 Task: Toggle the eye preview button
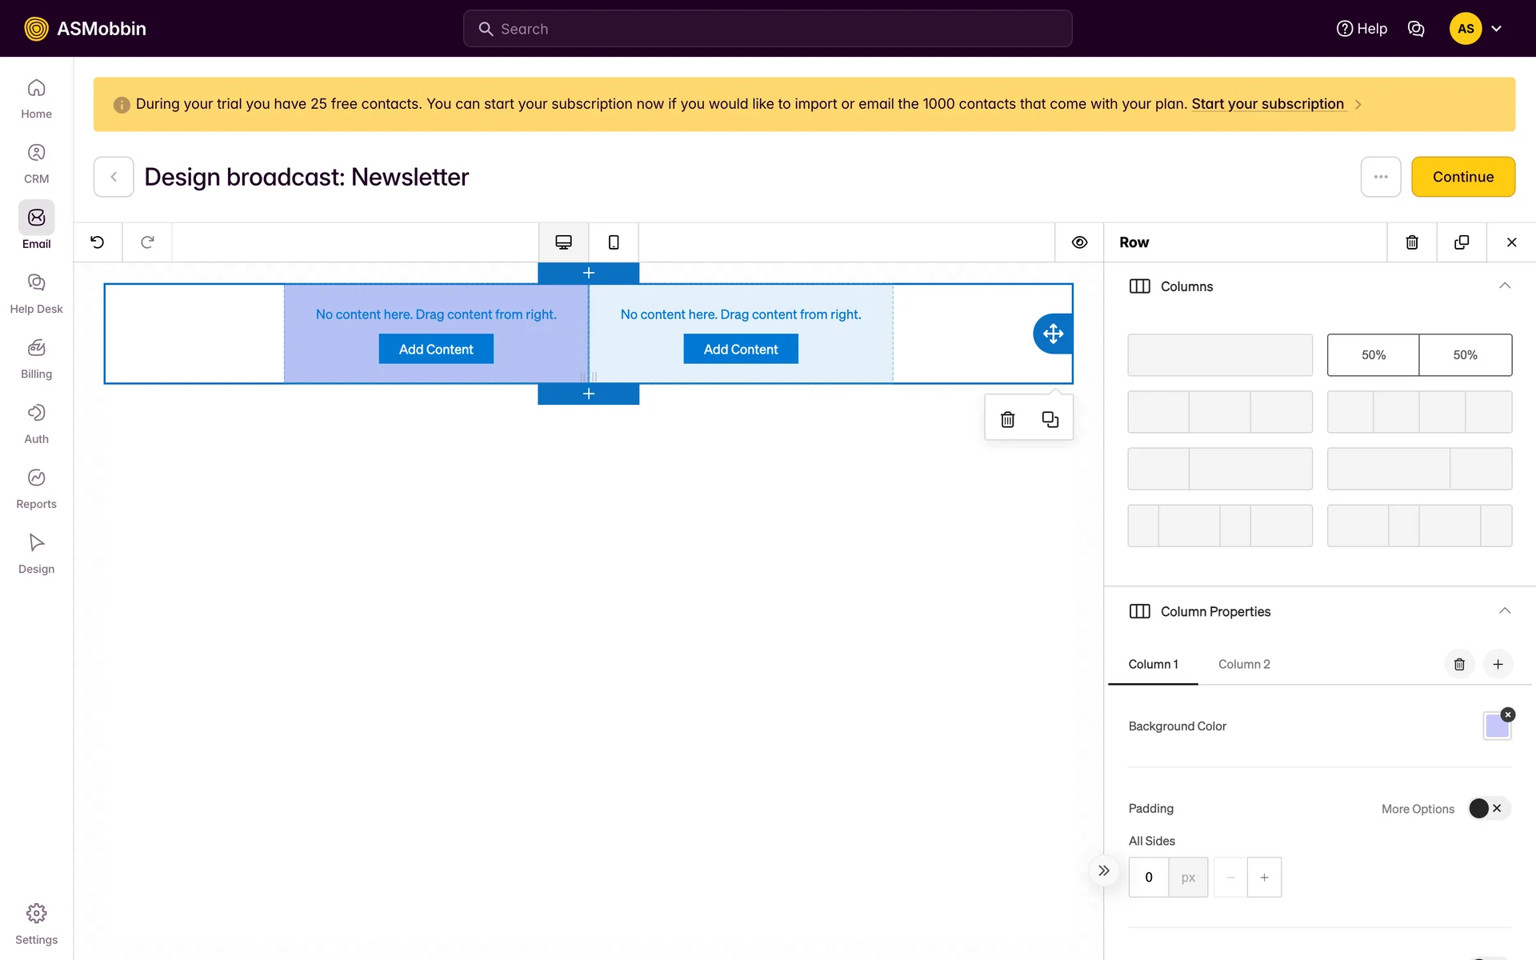pyautogui.click(x=1079, y=242)
